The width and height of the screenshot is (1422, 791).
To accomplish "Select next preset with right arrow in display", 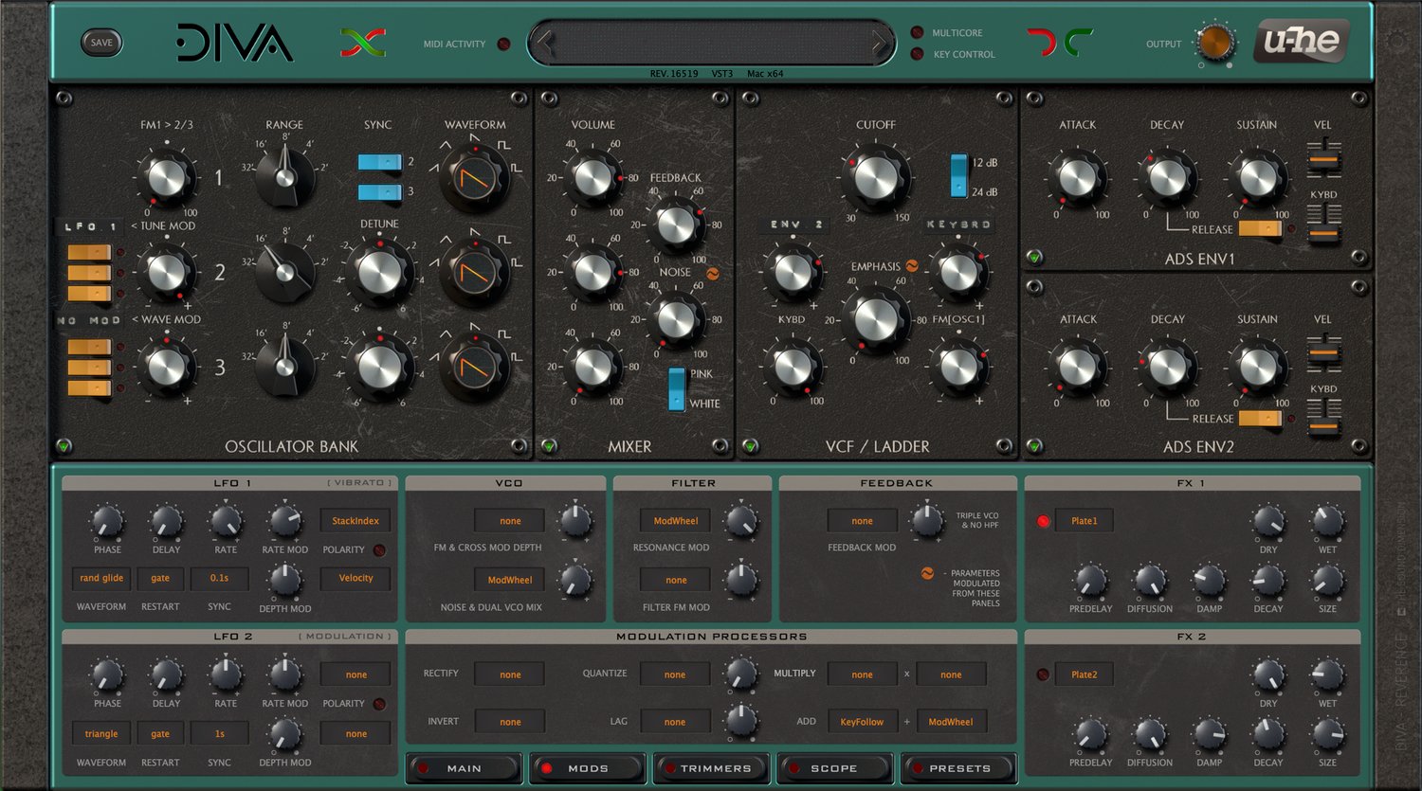I will click(x=879, y=43).
